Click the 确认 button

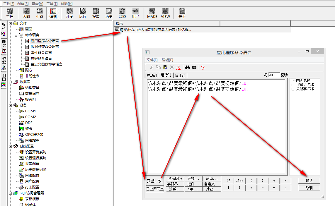pos(309,181)
